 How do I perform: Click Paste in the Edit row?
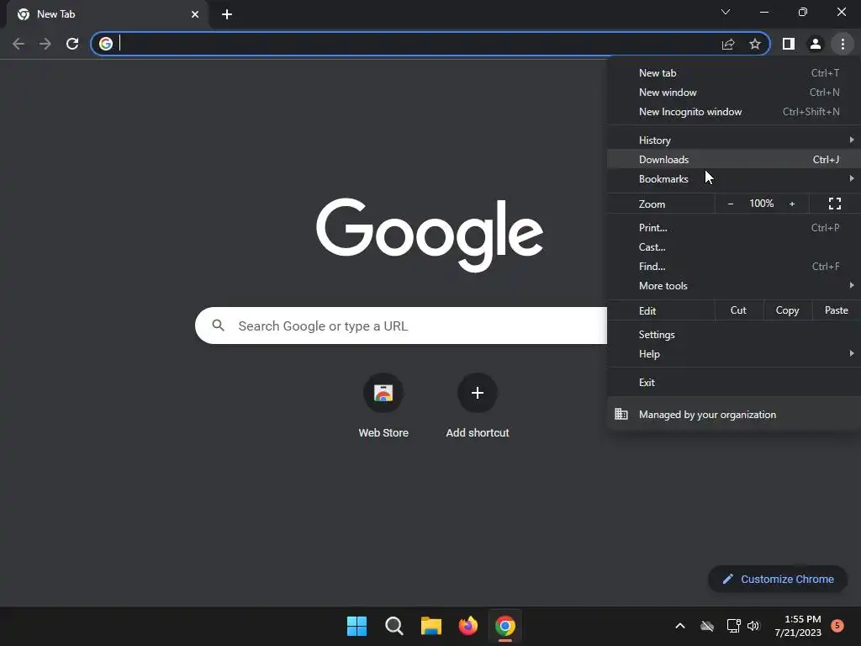[836, 310]
